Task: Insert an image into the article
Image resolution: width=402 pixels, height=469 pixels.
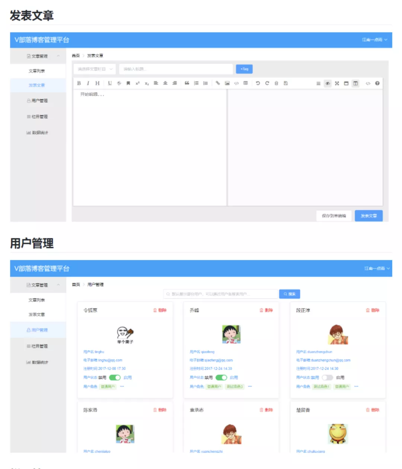Action: [x=227, y=83]
